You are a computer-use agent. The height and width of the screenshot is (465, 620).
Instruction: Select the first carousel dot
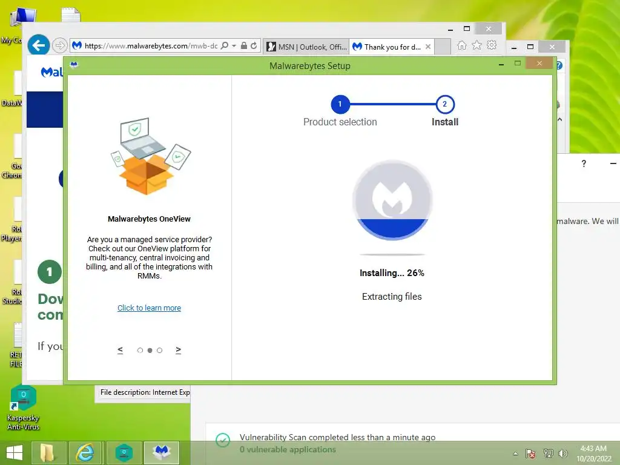(x=140, y=351)
